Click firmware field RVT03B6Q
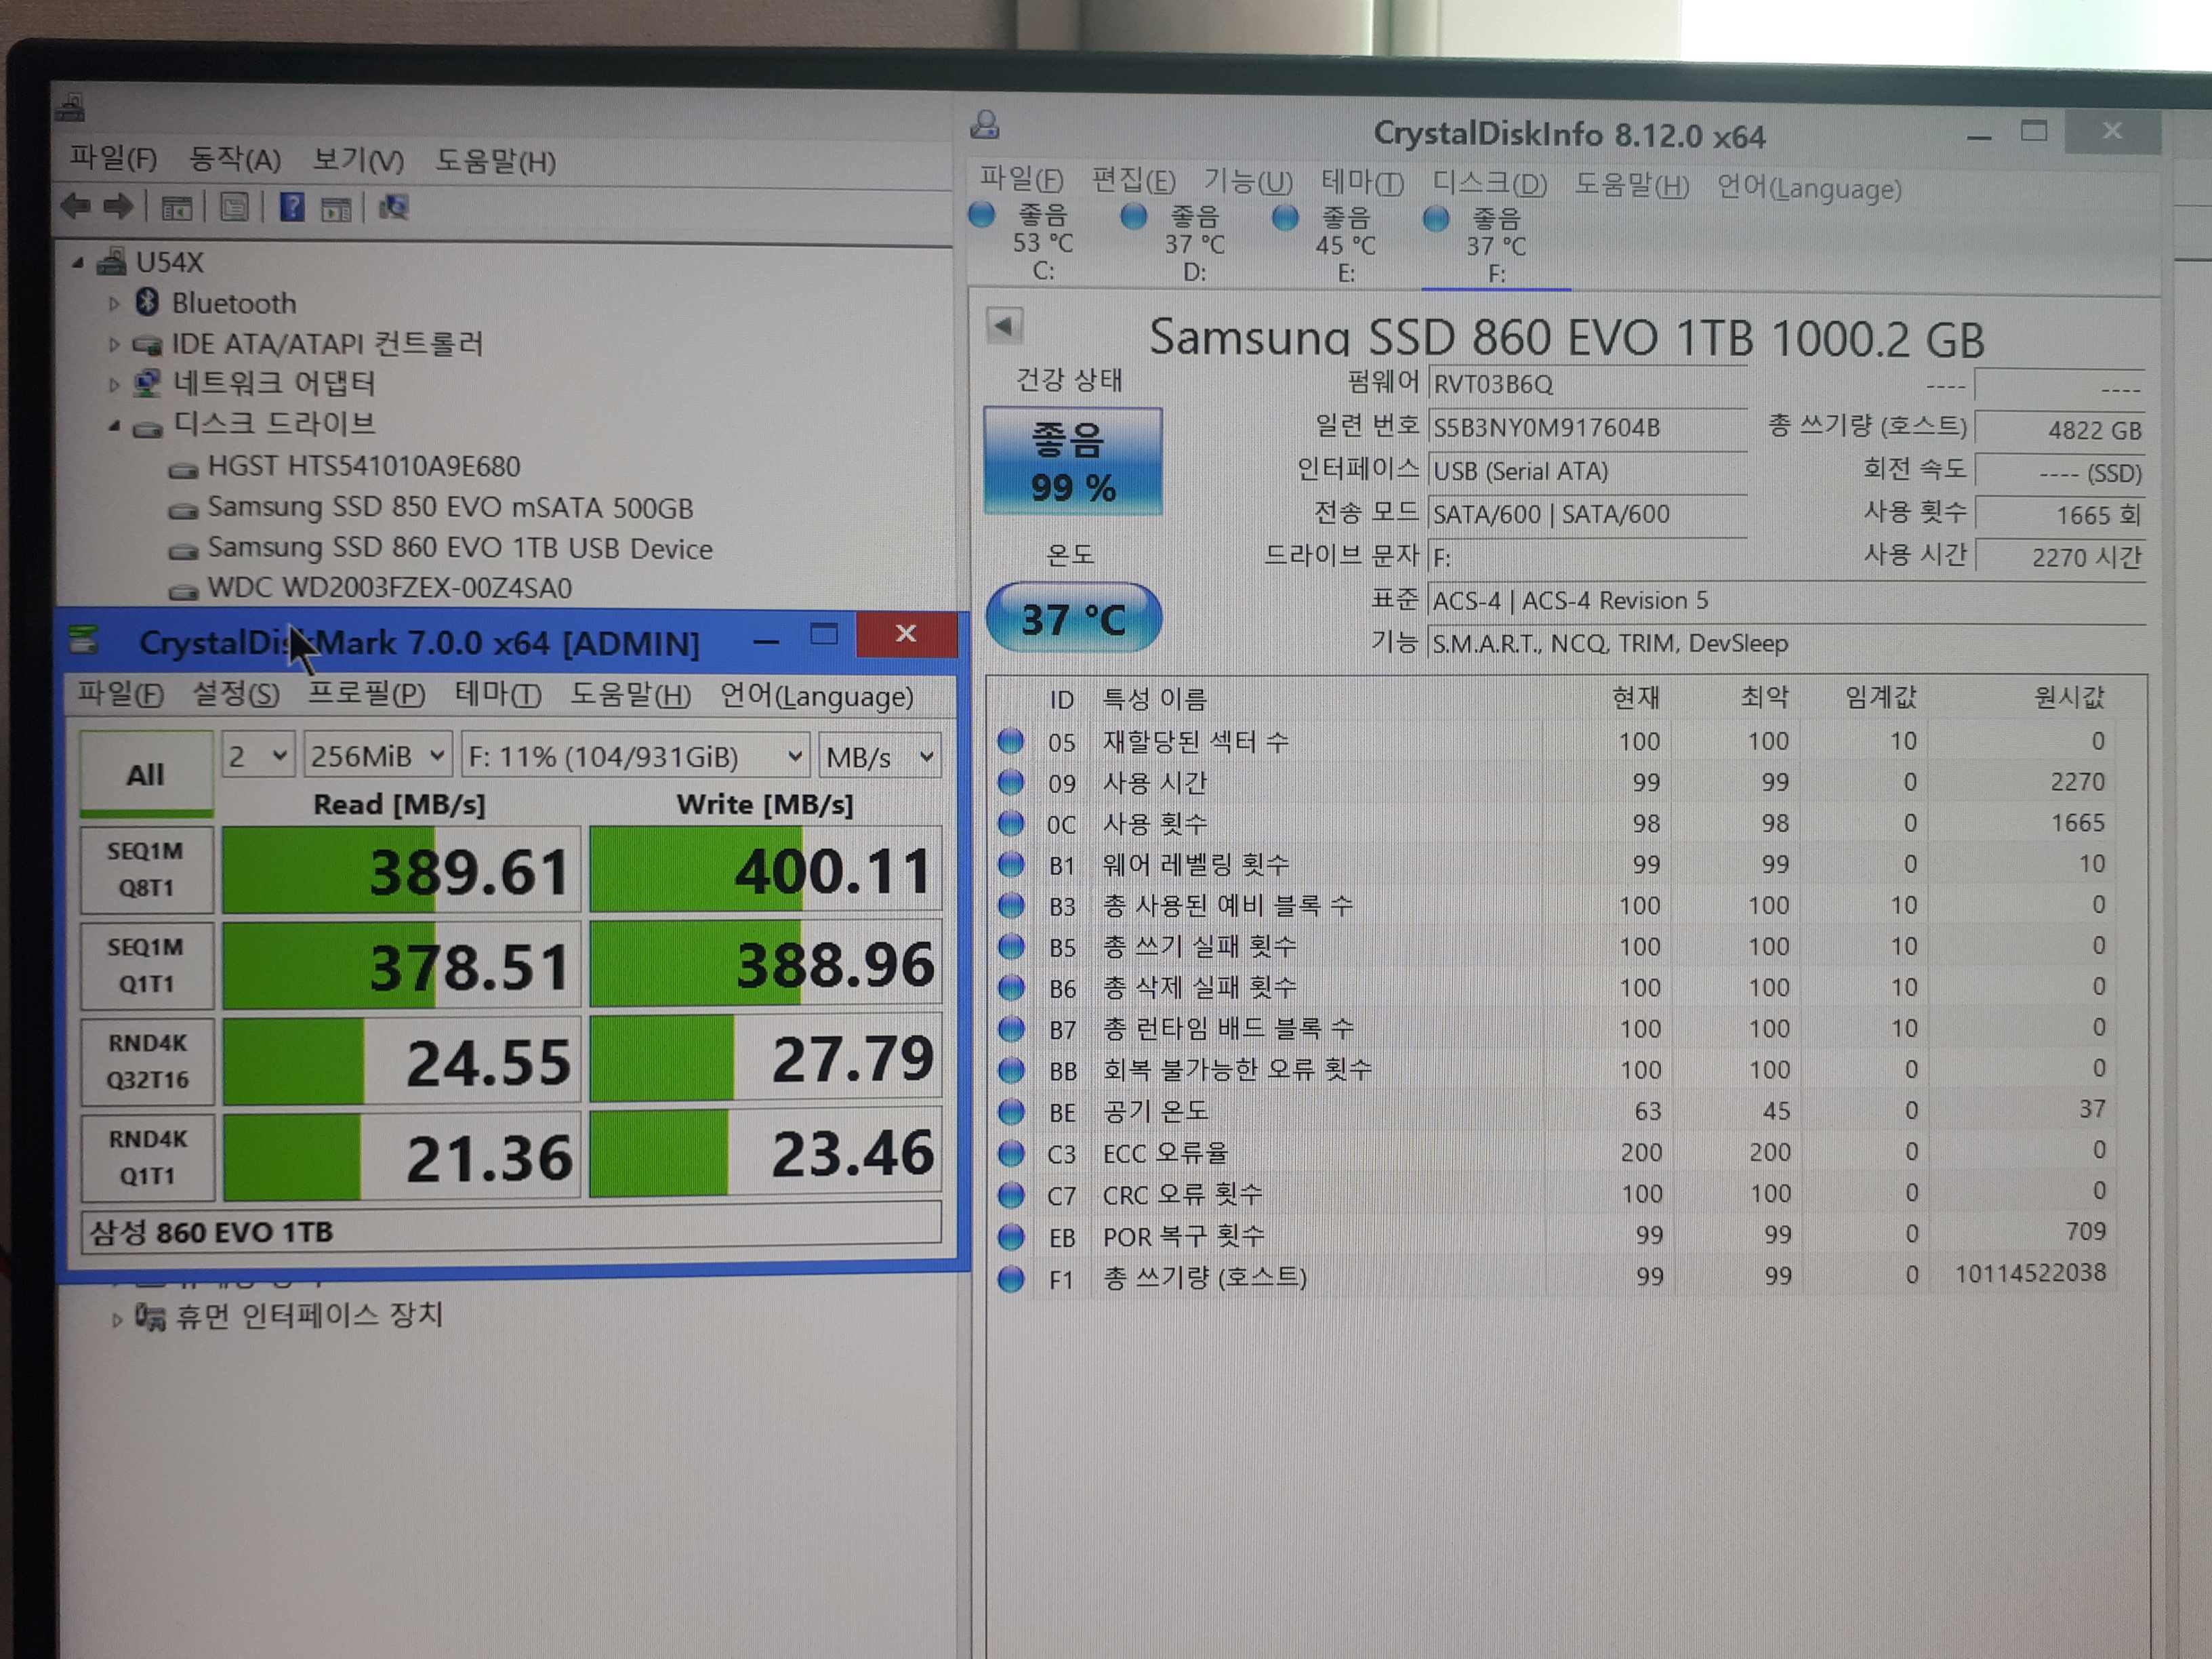 click(1587, 384)
